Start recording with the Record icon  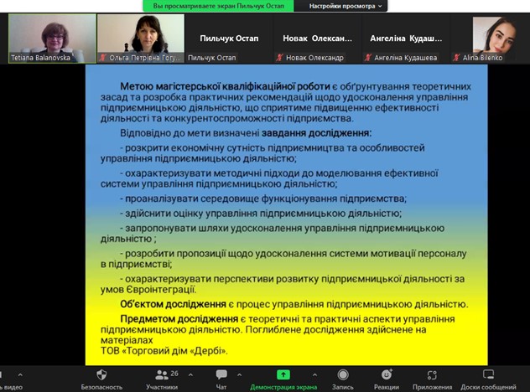pyautogui.click(x=343, y=374)
